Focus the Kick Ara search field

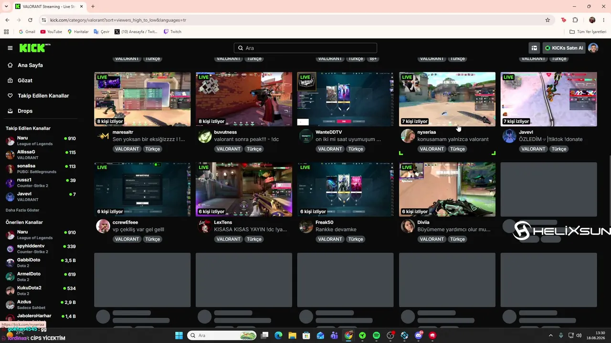[305, 48]
